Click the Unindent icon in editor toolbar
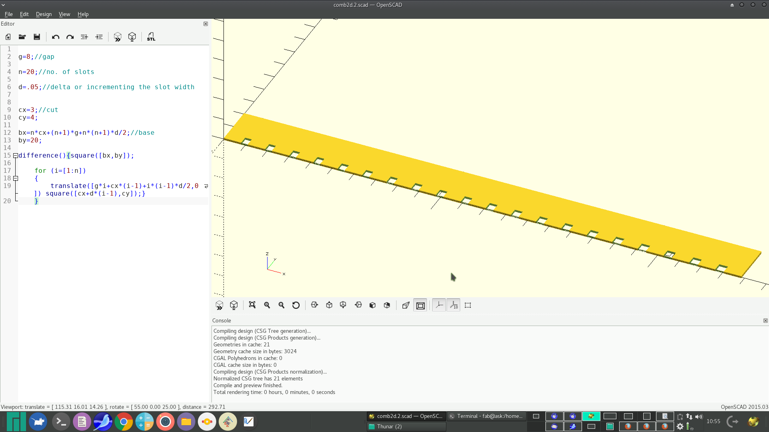Screen dimensions: 769x432 tap(85, 37)
